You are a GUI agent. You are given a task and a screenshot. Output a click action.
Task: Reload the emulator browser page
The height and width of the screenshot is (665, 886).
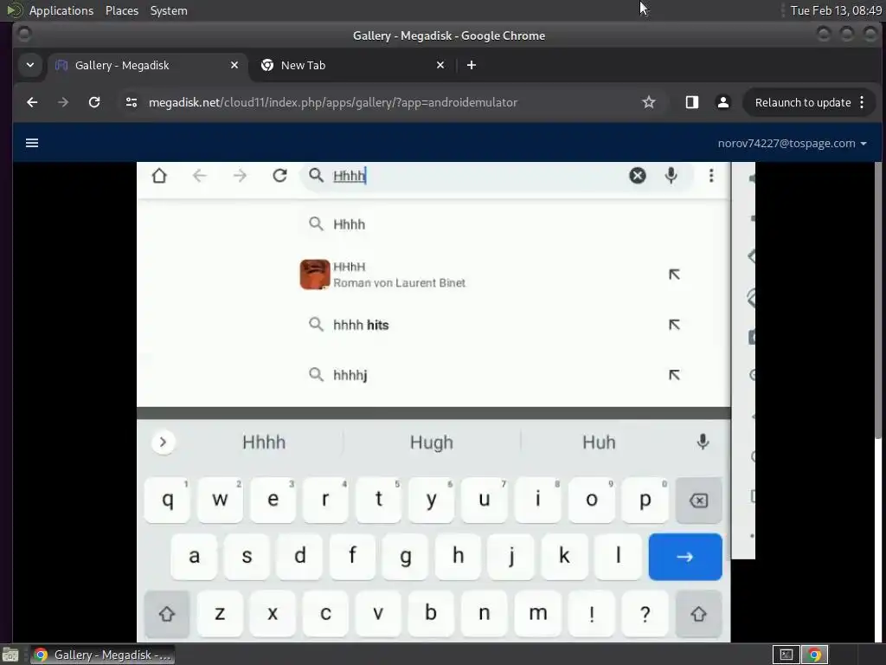(279, 175)
